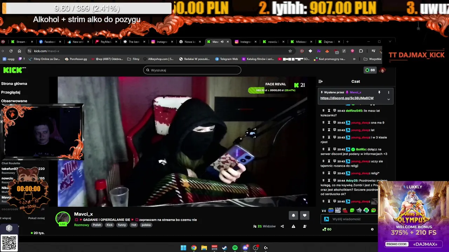Open the Telegram Web bookmark
The height and width of the screenshot is (252, 449).
tap(226, 59)
